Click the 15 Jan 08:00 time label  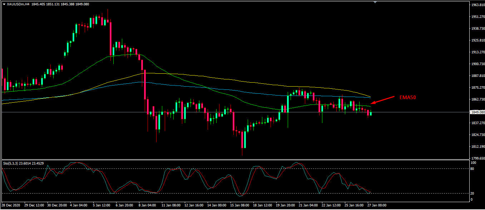(x=239, y=205)
